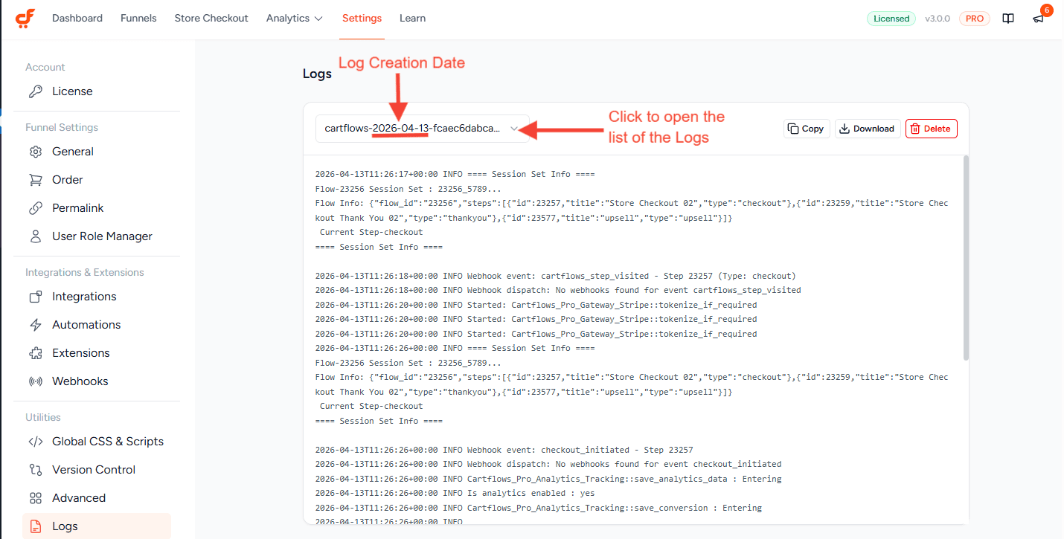Click the log viewer scrollbar
This screenshot has width=1064, height=539.
[x=966, y=258]
